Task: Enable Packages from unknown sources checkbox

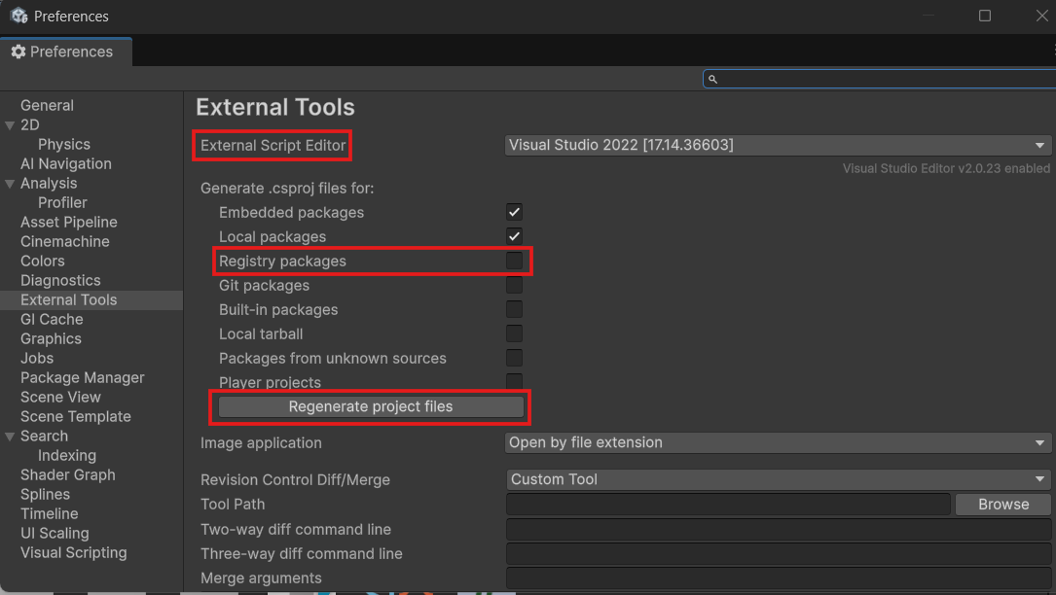Action: (x=514, y=358)
